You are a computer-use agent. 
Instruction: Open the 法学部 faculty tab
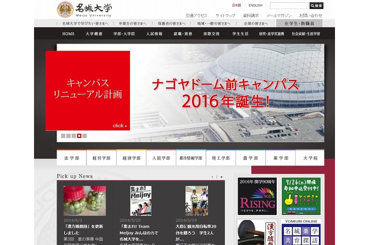click(x=71, y=158)
